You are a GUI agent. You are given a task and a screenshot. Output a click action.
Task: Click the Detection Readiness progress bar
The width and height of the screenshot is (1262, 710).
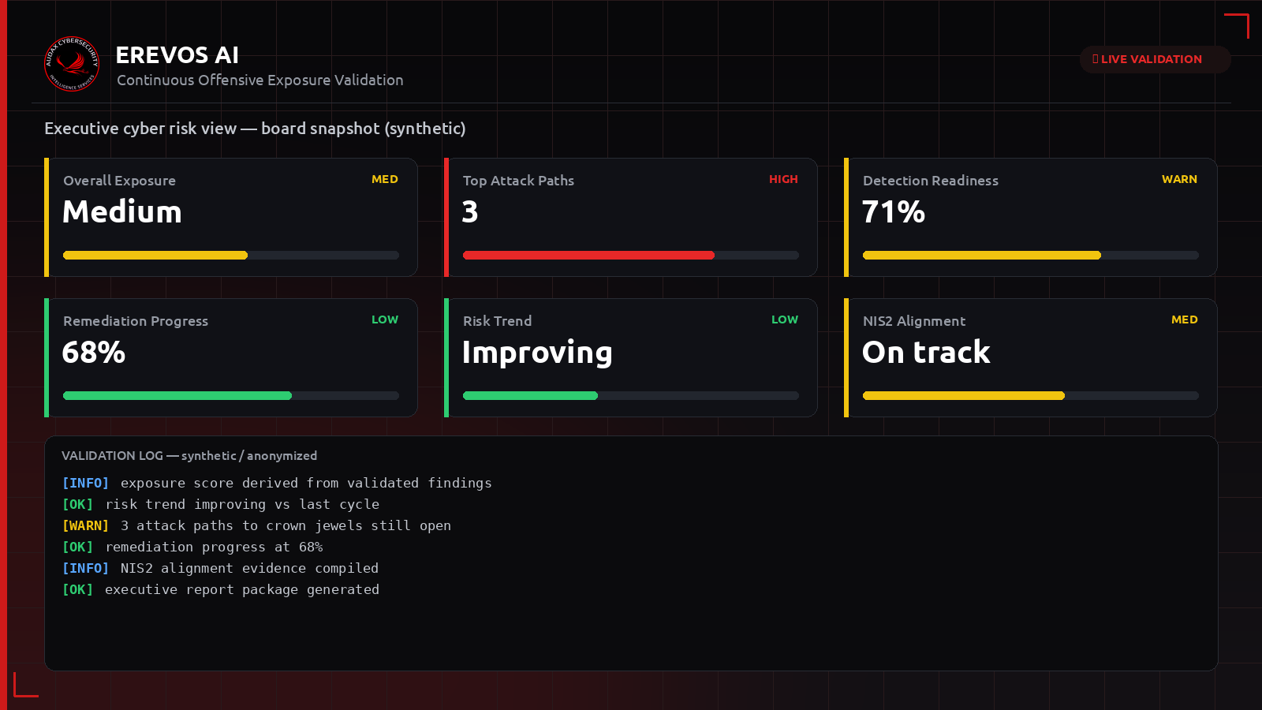point(1031,256)
